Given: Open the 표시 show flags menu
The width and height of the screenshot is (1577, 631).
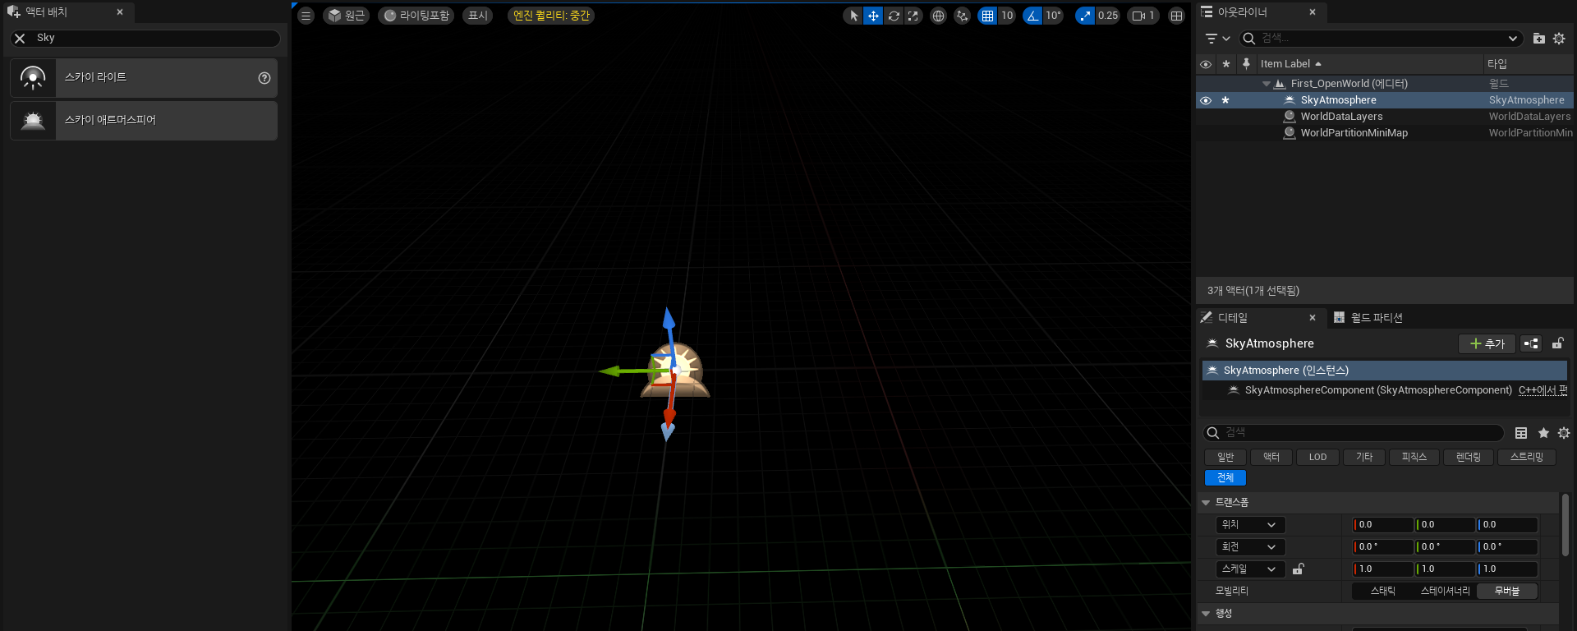Looking at the screenshot, I should click(x=478, y=16).
